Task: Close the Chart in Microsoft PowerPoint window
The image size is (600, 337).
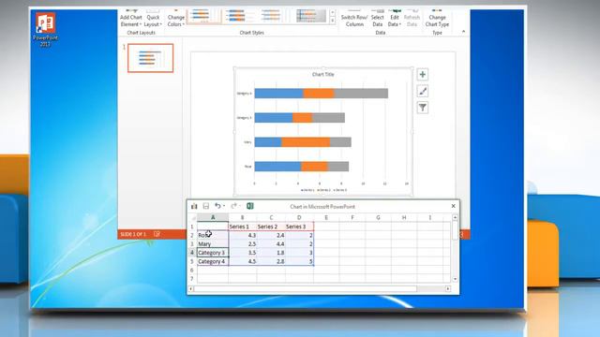Action: point(454,206)
